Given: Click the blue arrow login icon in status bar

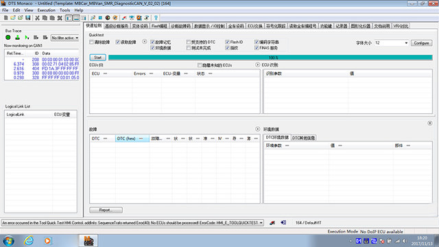Looking at the screenshot, I should click(x=283, y=222).
